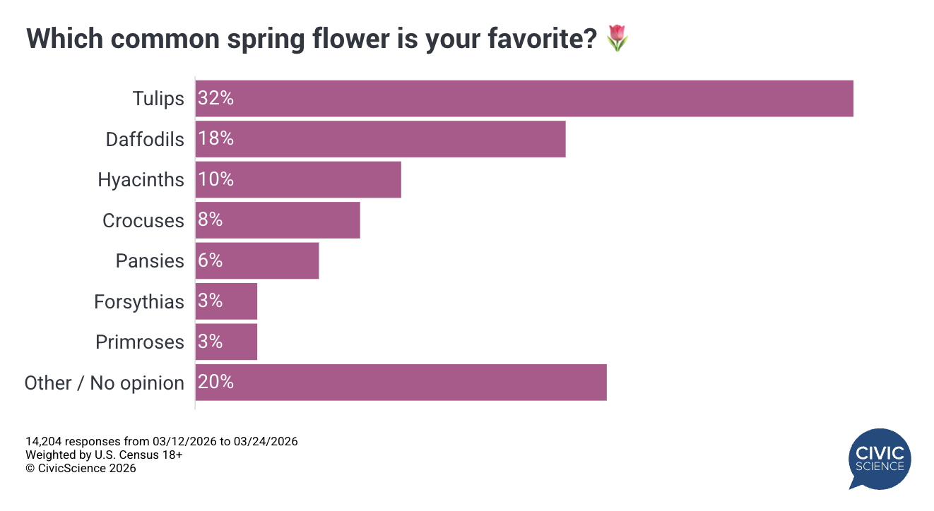Image resolution: width=934 pixels, height=511 pixels.
Task: Click the 14,204 responses date range text
Action: pos(162,442)
